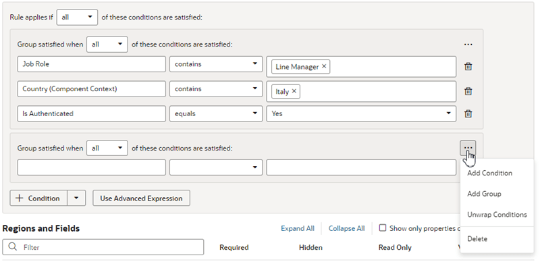Image resolution: width=540 pixels, height=262 pixels.
Task: Click the Collapse All link
Action: coord(346,228)
